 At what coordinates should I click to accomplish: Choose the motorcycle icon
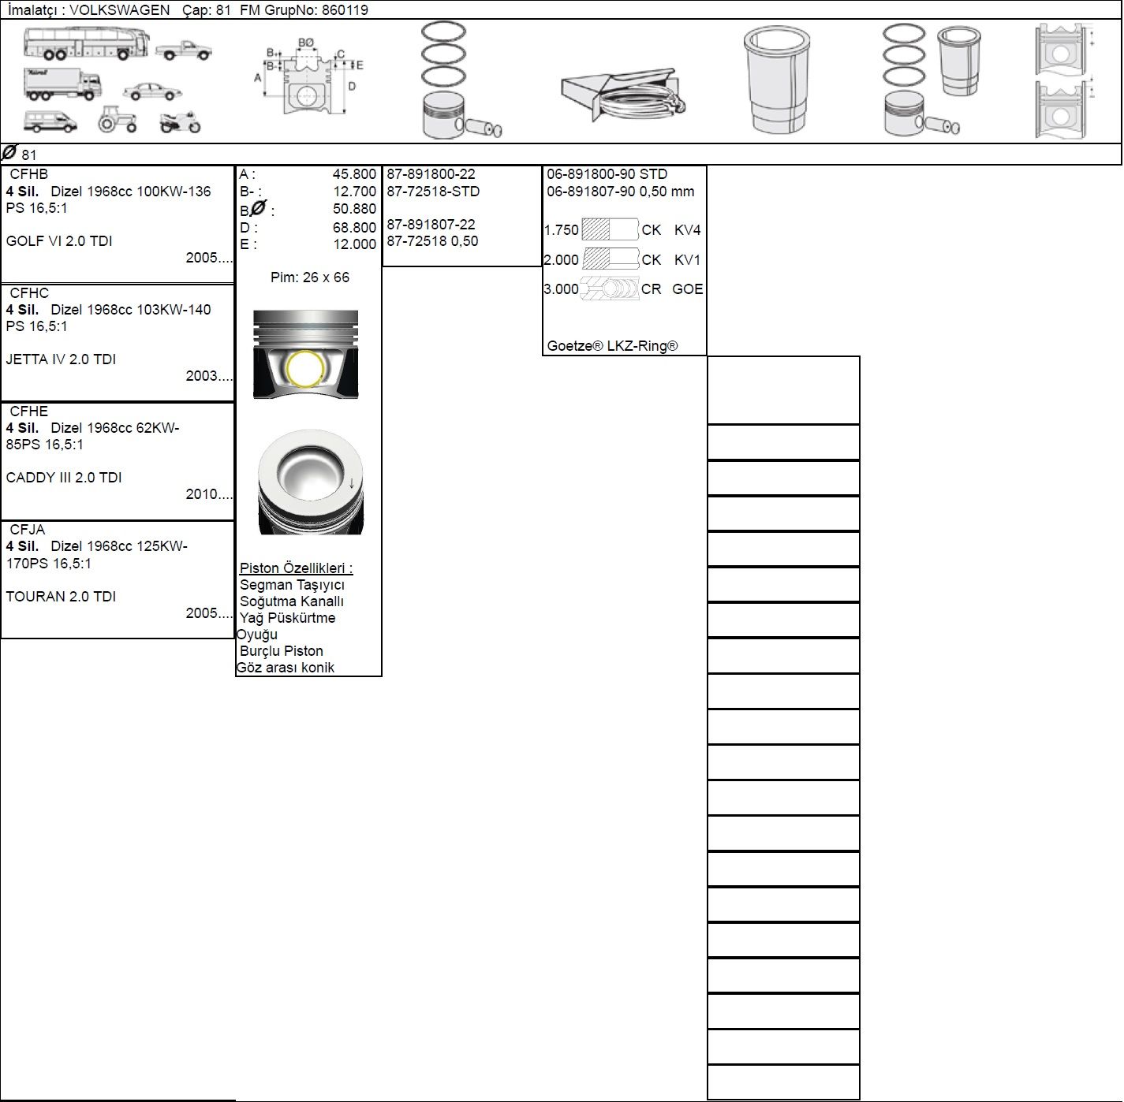[x=180, y=122]
